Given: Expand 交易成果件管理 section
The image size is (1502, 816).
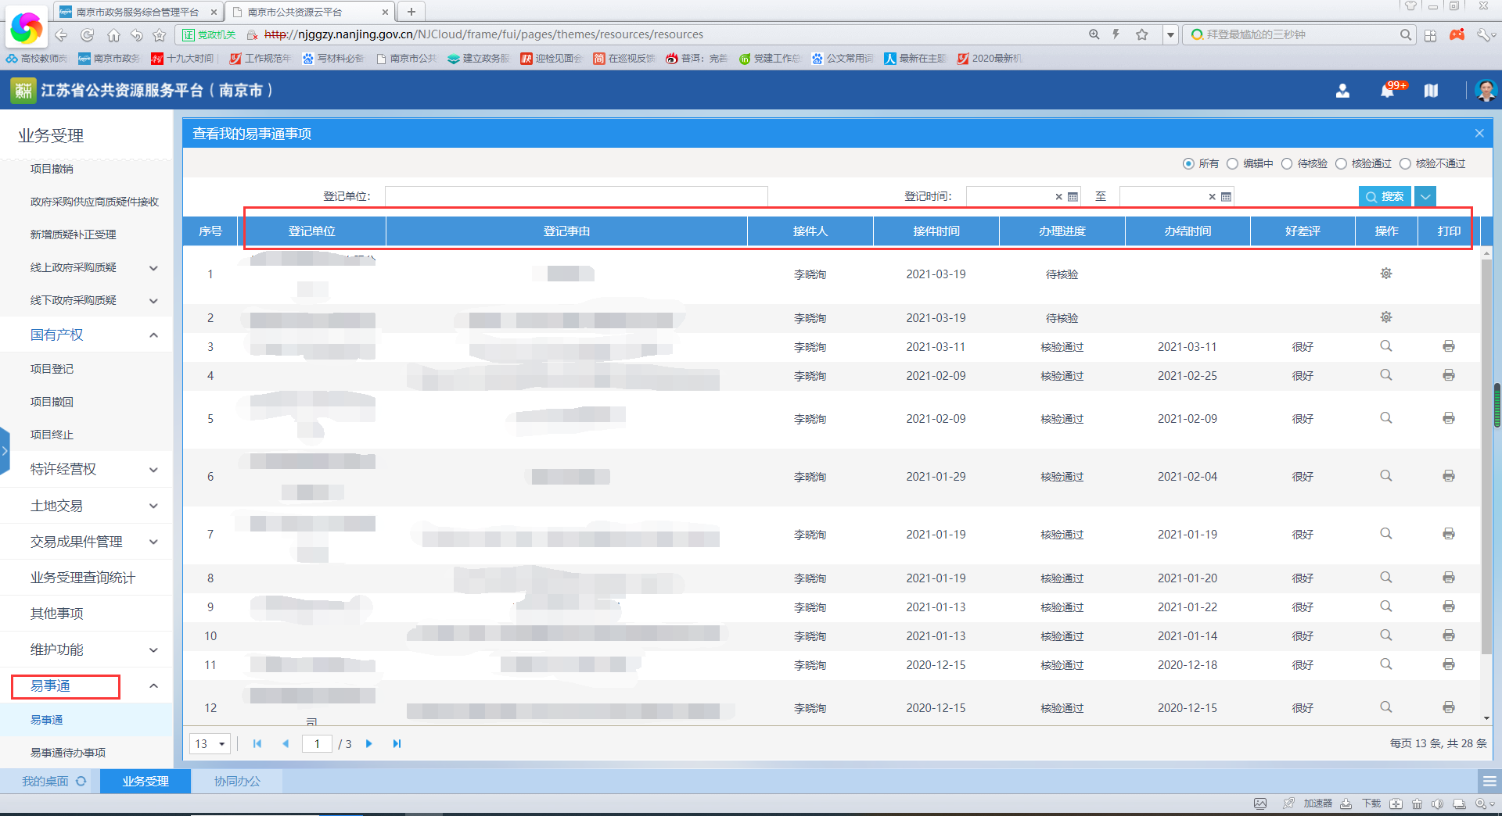Looking at the screenshot, I should [153, 542].
